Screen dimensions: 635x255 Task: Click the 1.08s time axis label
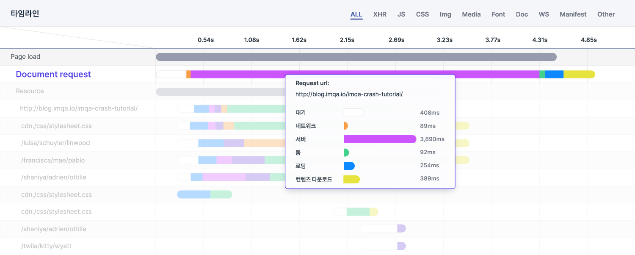point(251,40)
